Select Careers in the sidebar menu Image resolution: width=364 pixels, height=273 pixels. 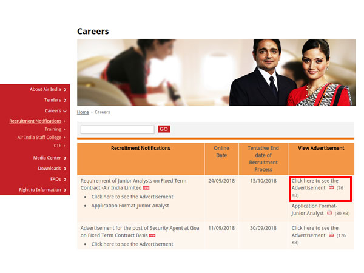[53, 111]
